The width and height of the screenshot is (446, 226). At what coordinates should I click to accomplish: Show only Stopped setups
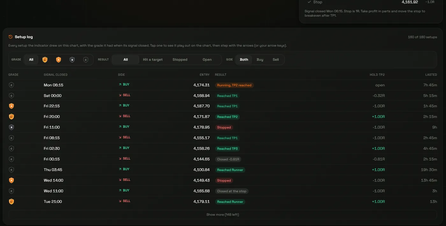click(180, 60)
